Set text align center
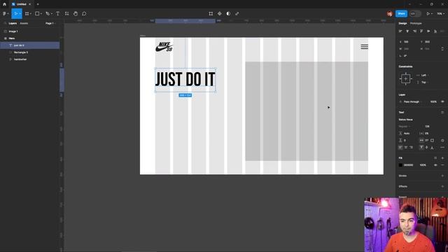This screenshot has height=252, width=448. pyautogui.click(x=406, y=148)
